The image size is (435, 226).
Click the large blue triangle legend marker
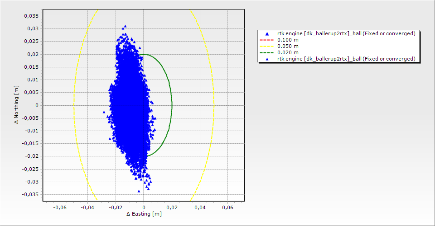coord(267,34)
